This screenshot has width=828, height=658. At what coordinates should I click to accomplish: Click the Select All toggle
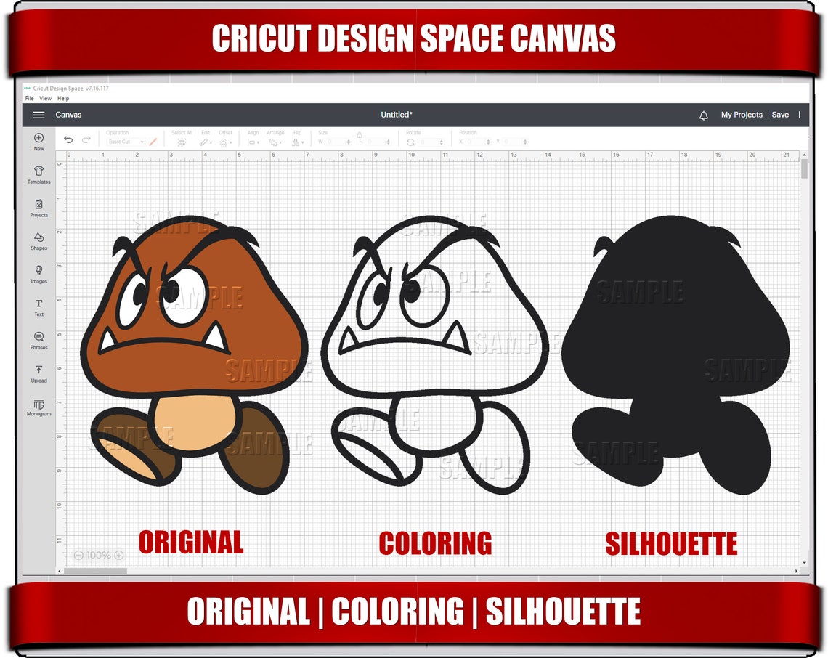click(x=178, y=141)
